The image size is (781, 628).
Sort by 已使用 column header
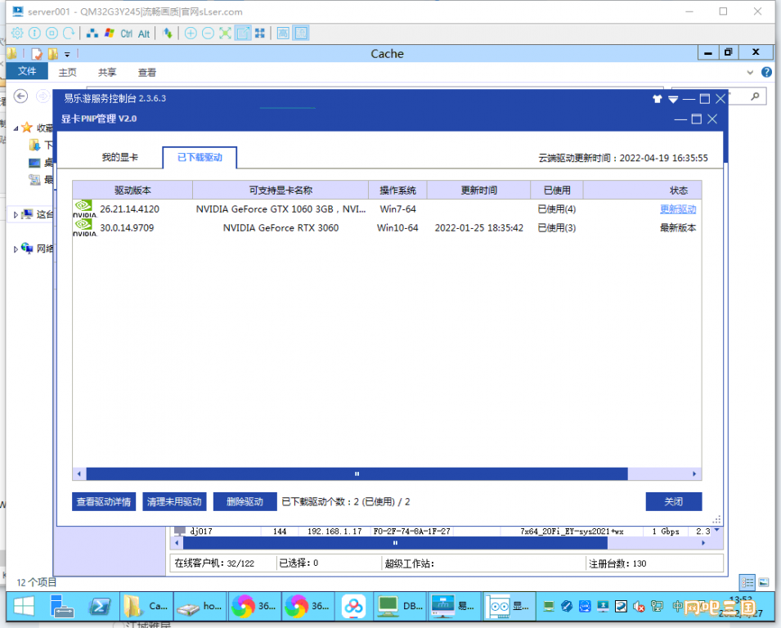(x=556, y=191)
